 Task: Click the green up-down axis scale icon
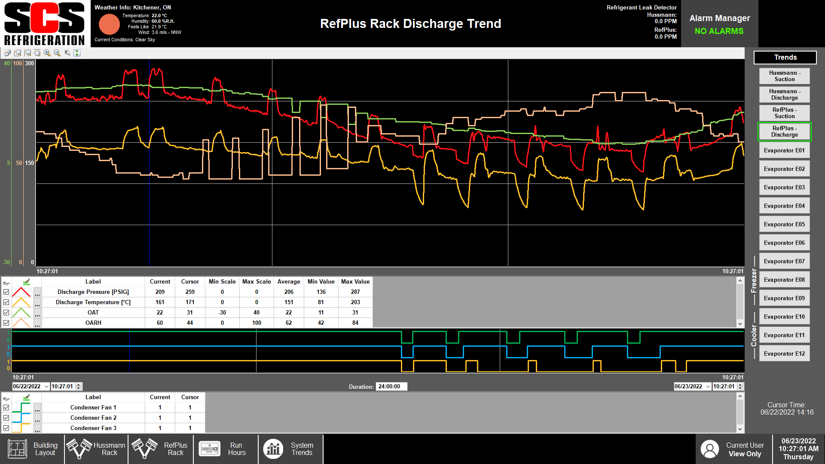point(77,53)
